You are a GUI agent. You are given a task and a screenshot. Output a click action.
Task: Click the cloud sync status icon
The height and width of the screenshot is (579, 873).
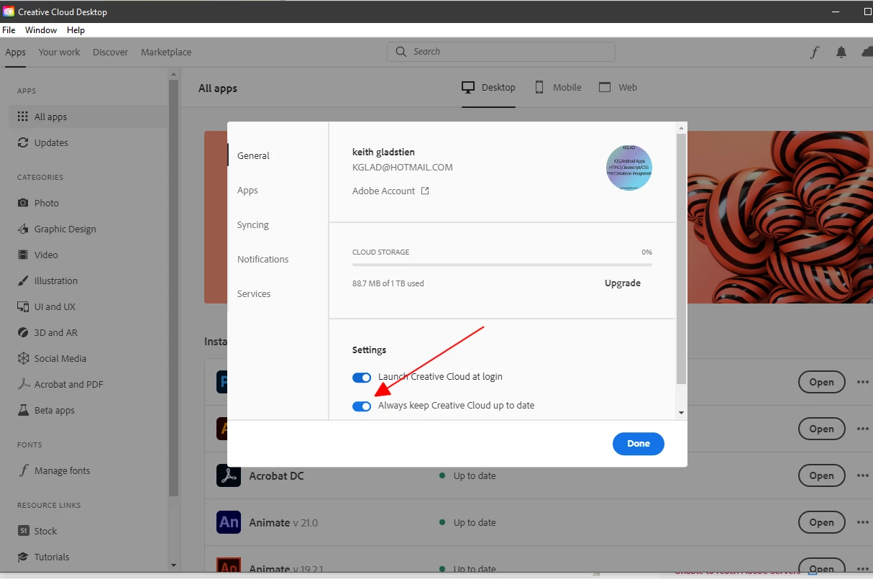pyautogui.click(x=867, y=52)
